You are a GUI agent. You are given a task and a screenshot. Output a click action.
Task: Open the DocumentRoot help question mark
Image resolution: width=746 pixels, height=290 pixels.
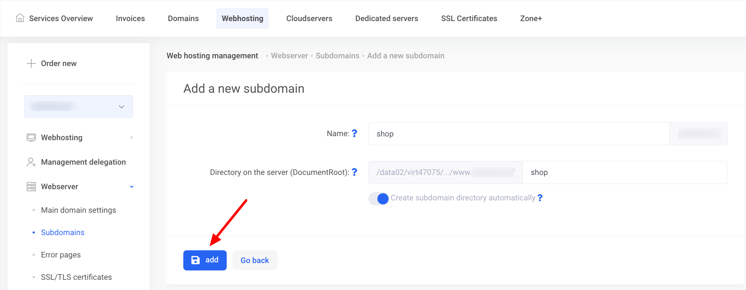354,172
